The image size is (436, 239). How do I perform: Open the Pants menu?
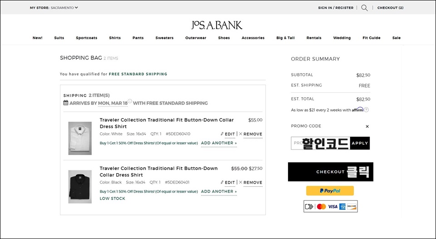138,38
